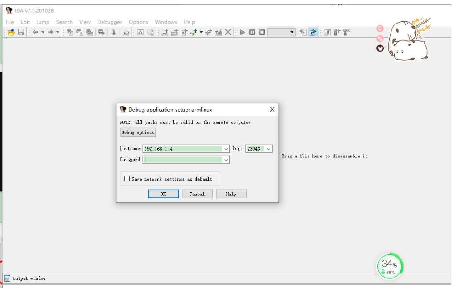
Task: Start the process with the play icon
Action: coord(243,32)
